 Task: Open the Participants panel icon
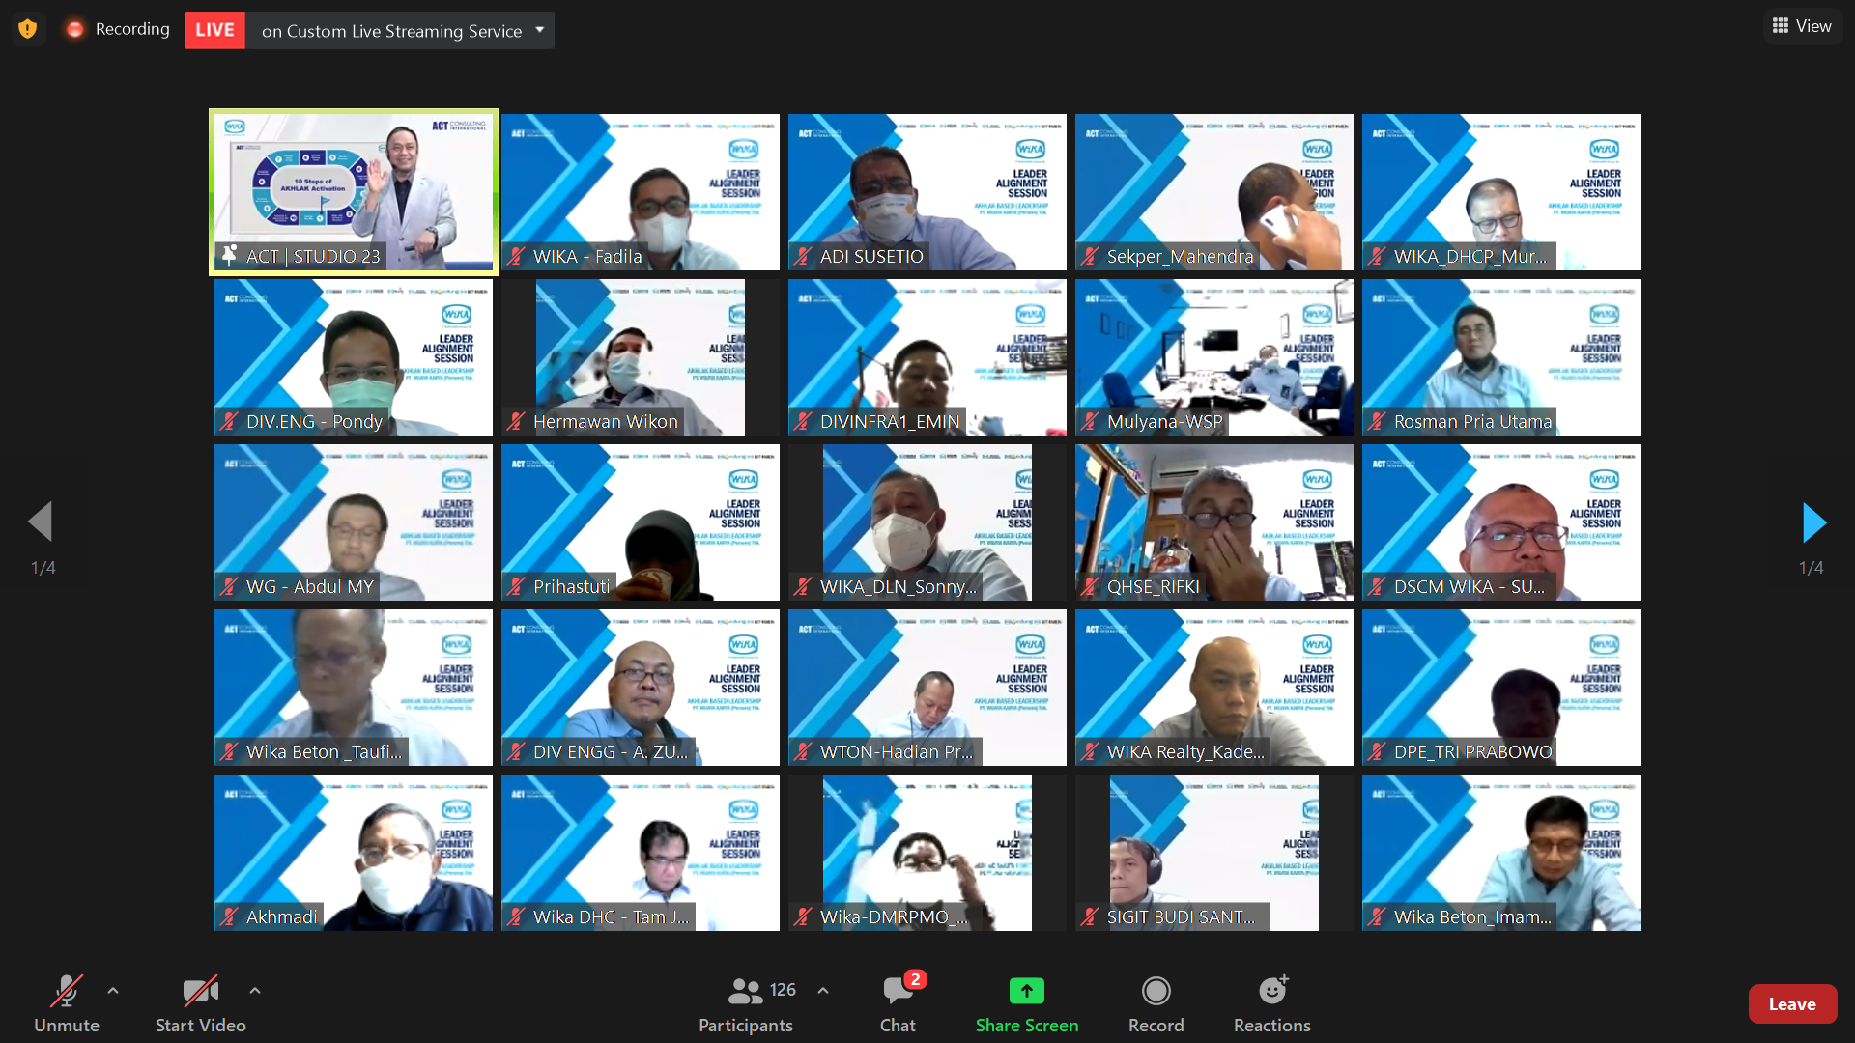tap(745, 992)
